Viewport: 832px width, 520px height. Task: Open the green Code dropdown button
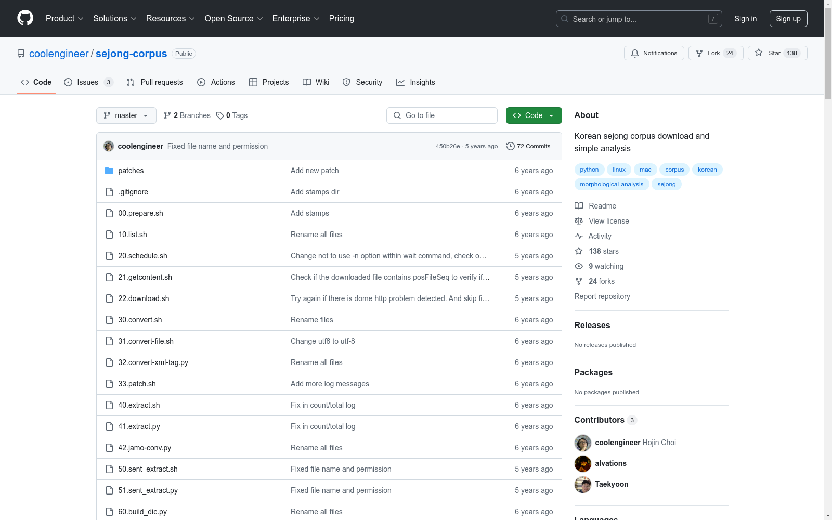534,115
